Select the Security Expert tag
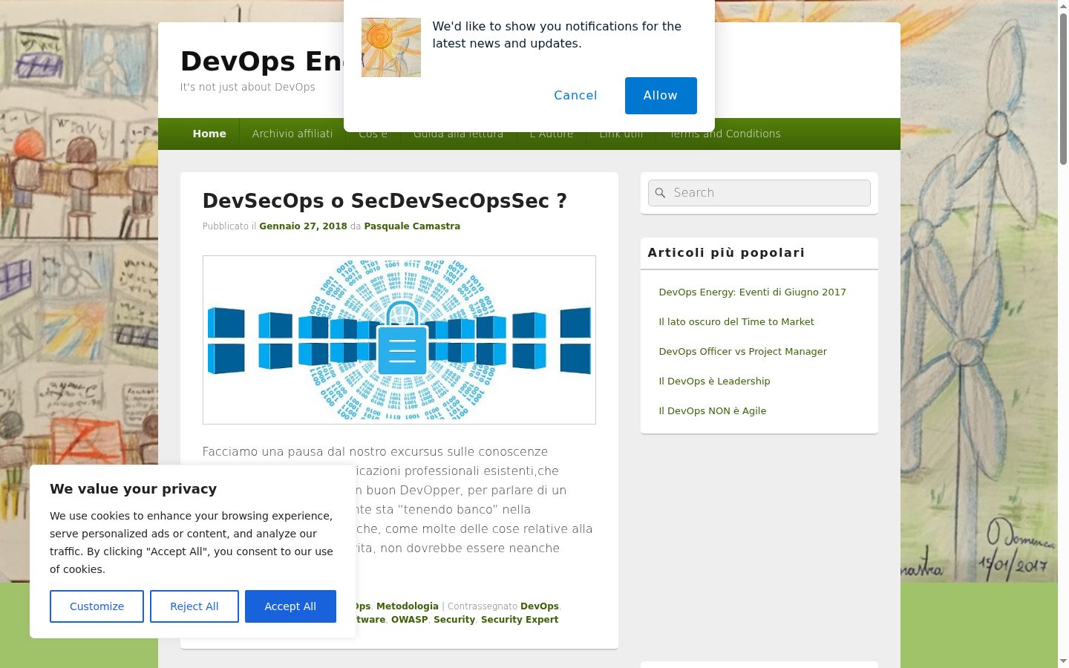 click(x=520, y=620)
